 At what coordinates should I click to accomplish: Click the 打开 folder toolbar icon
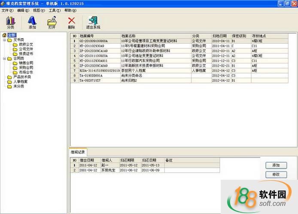coord(52,22)
